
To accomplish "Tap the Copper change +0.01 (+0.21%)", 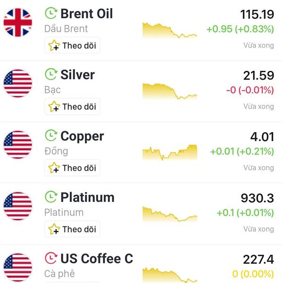I will [x=242, y=151].
